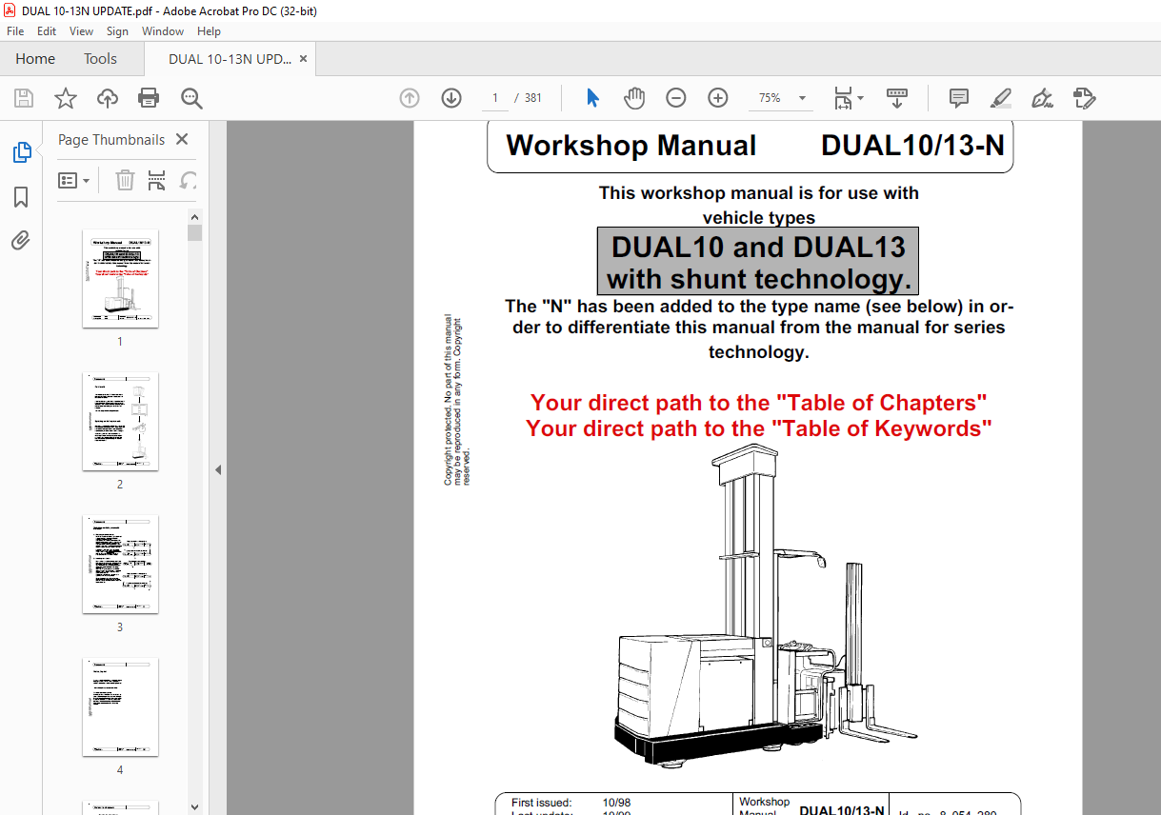Open the Find text magnifier

pyautogui.click(x=192, y=98)
